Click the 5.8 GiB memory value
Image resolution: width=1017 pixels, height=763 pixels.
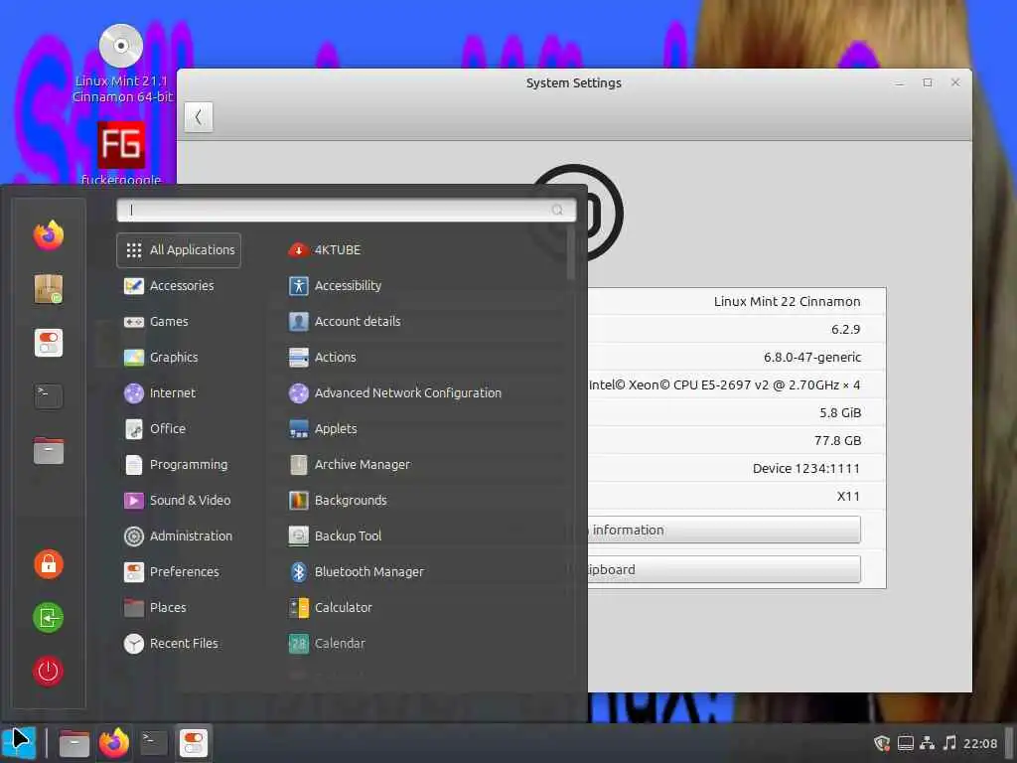(x=840, y=412)
